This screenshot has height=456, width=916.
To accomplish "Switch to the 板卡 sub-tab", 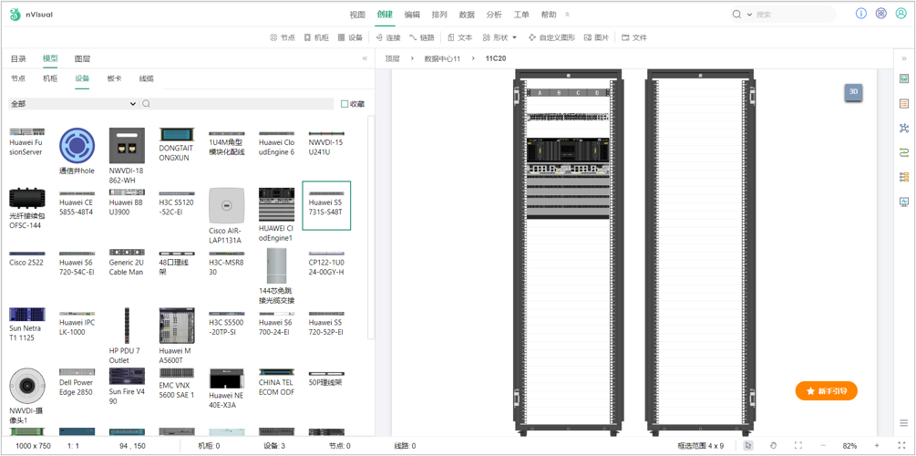I will (x=115, y=78).
